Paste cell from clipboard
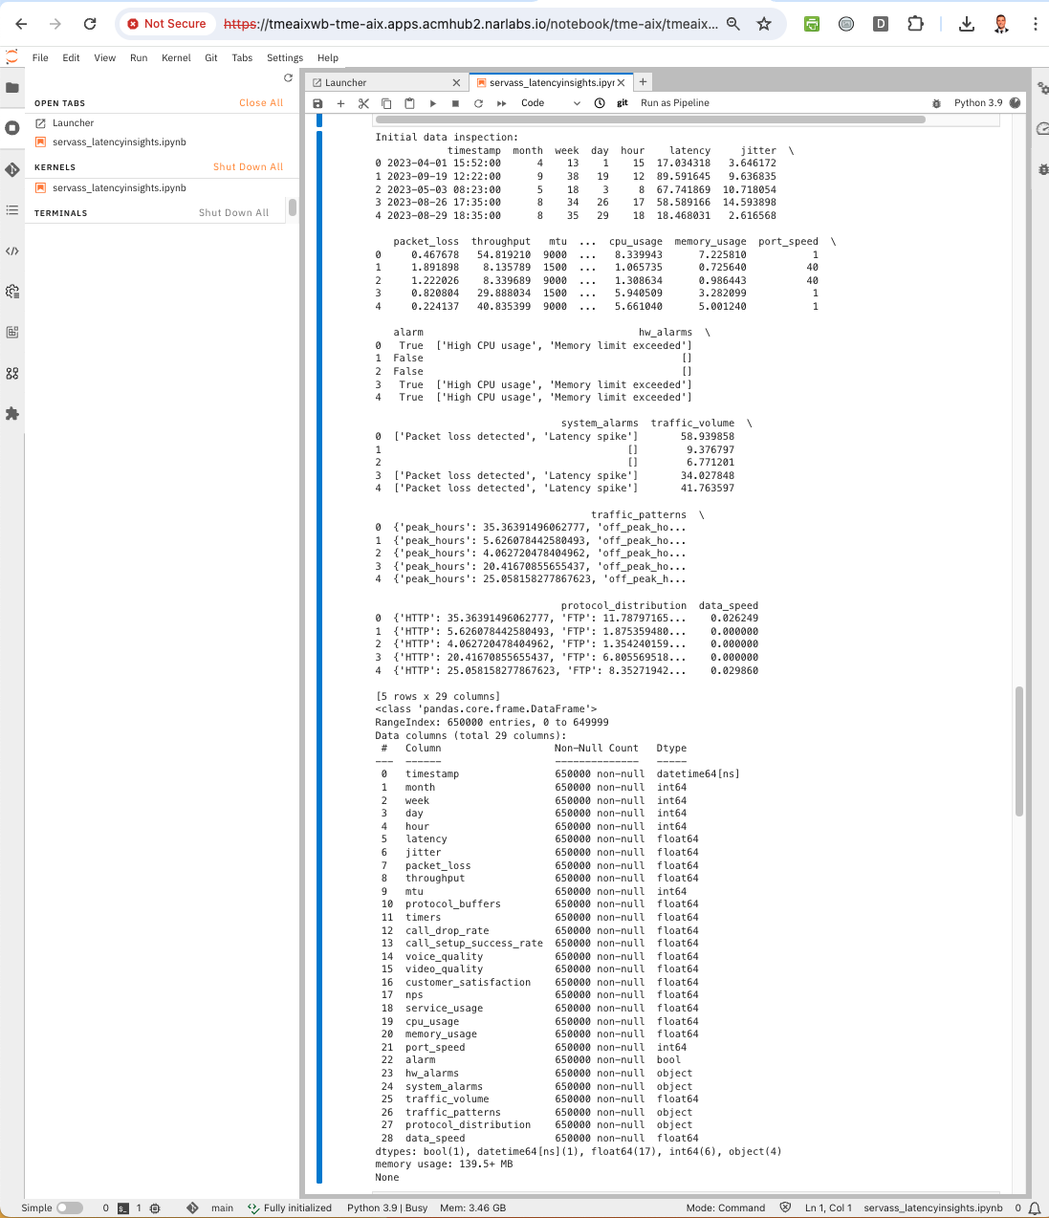This screenshot has width=1049, height=1218. [x=409, y=103]
